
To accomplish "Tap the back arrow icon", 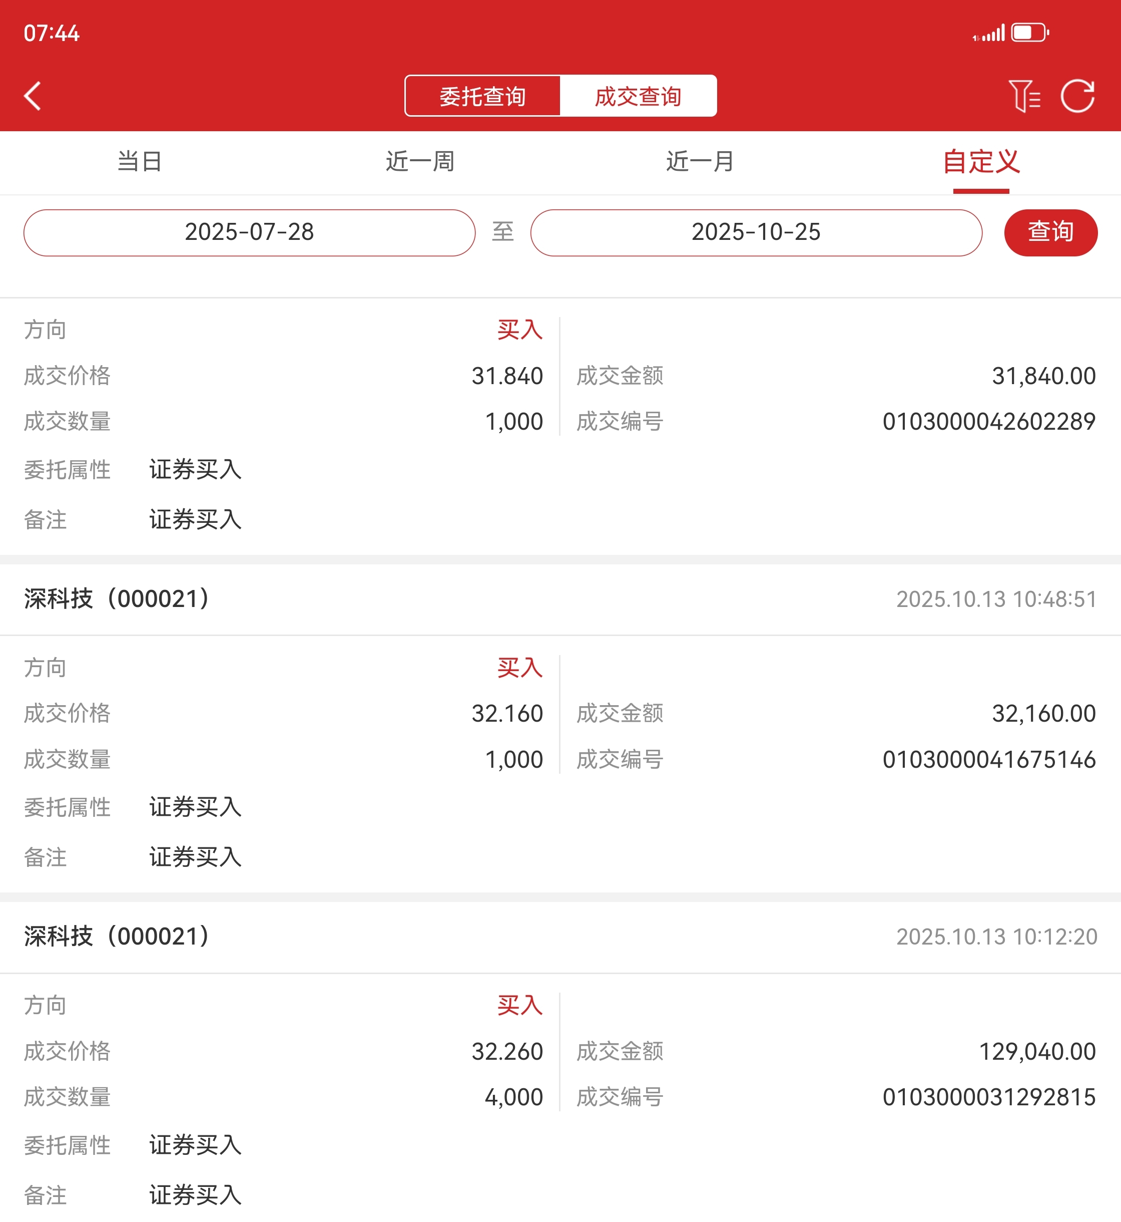I will 33,96.
